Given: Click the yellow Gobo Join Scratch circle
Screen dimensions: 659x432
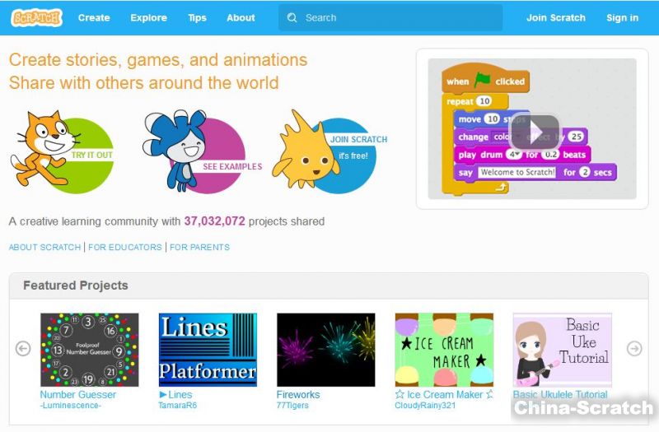Looking at the screenshot, I should click(329, 151).
